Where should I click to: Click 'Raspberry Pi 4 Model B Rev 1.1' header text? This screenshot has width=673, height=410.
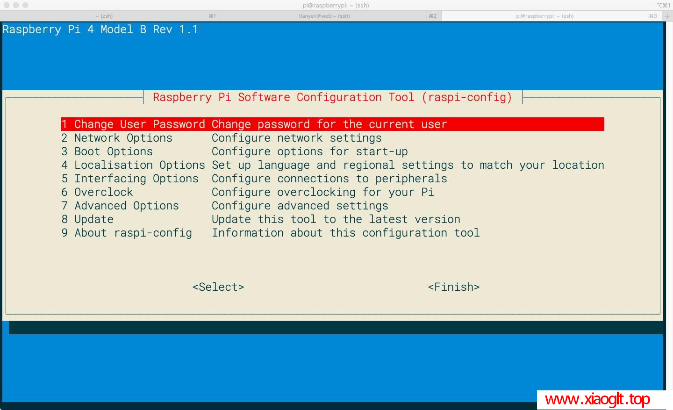point(100,29)
